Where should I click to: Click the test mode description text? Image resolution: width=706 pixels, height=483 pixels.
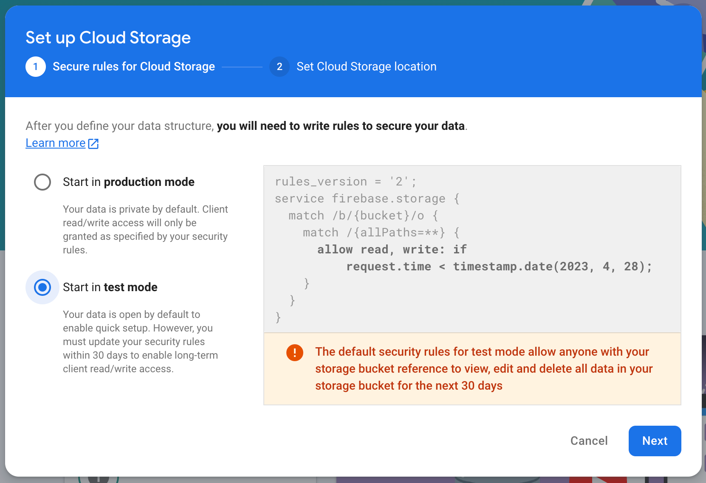coord(140,342)
